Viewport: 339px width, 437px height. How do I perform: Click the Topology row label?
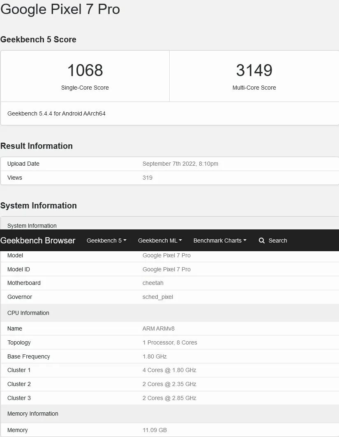(19, 342)
